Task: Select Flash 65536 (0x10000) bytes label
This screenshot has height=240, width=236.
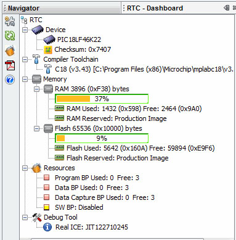Action: coord(99,128)
